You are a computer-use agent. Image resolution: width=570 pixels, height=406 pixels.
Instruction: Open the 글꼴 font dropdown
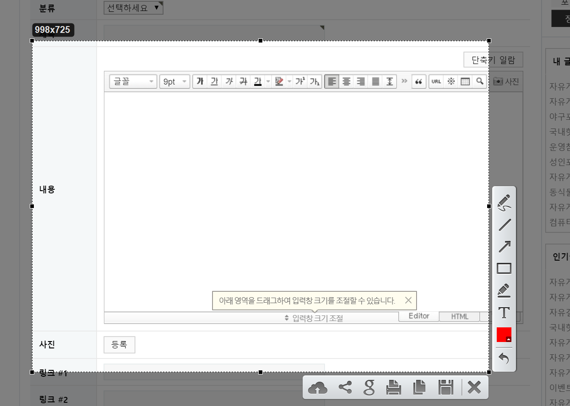tap(133, 81)
